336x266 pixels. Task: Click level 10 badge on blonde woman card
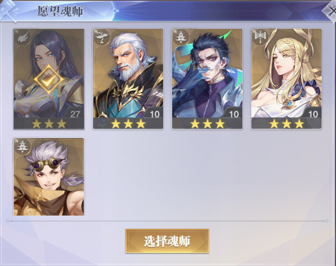tap(313, 114)
